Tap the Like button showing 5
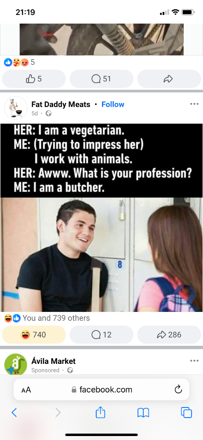The height and width of the screenshot is (440, 203). (34, 79)
